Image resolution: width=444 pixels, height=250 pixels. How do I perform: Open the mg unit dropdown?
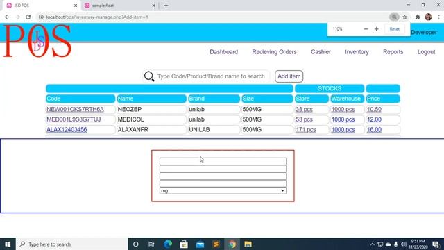tap(223, 190)
